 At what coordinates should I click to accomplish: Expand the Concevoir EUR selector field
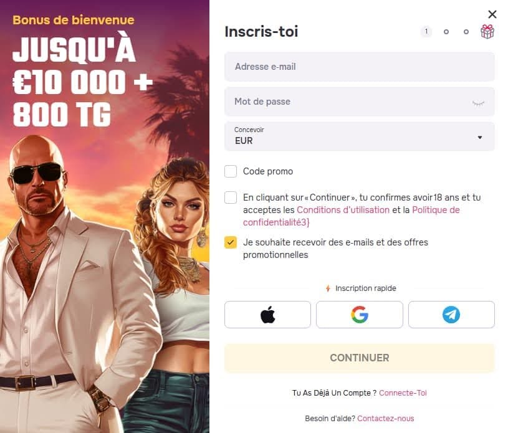pos(359,136)
